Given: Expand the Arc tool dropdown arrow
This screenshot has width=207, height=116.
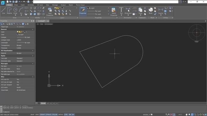Looking at the screenshot, I should click(x=21, y=15).
